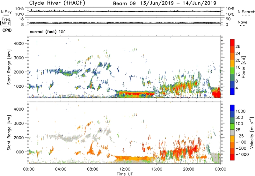Screen dimensions: 255x176
Task: Click the orange velocity band near 12:00 in velocity panel
Action: pos(135,158)
